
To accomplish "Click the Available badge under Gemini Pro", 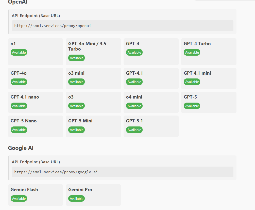I will point(76,199).
